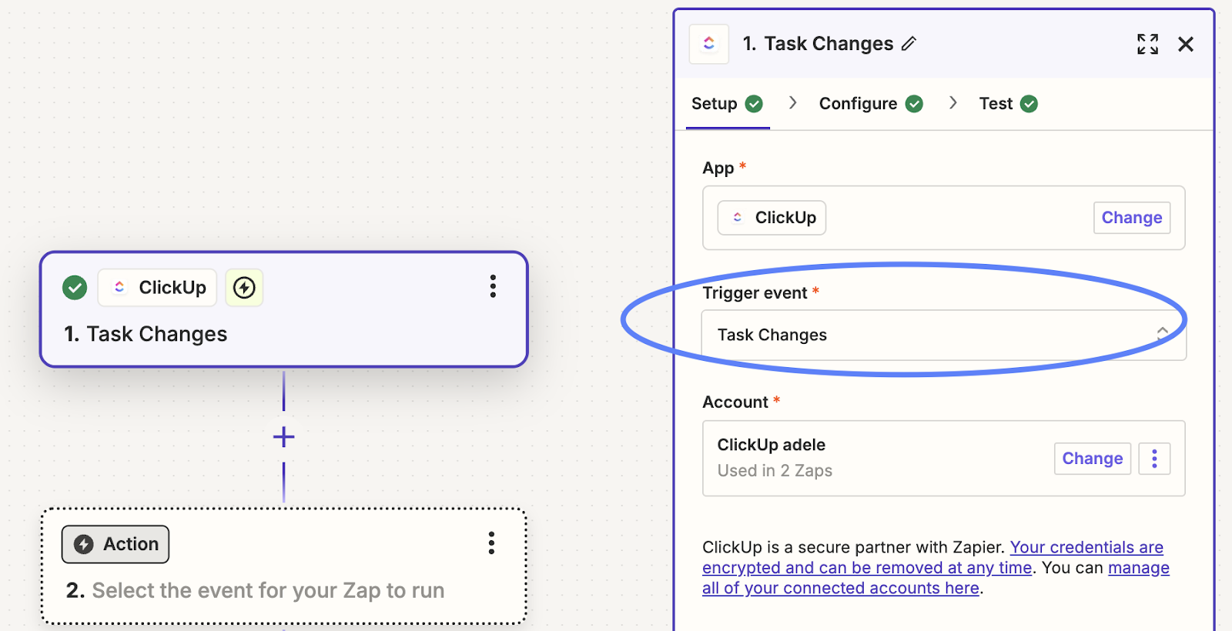The height and width of the screenshot is (631, 1232).
Task: Click the lightning trigger icon on ClickUp step
Action: click(244, 288)
